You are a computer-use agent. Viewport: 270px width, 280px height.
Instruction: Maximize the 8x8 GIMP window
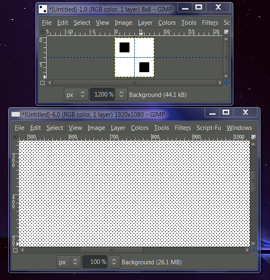[x=198, y=7]
